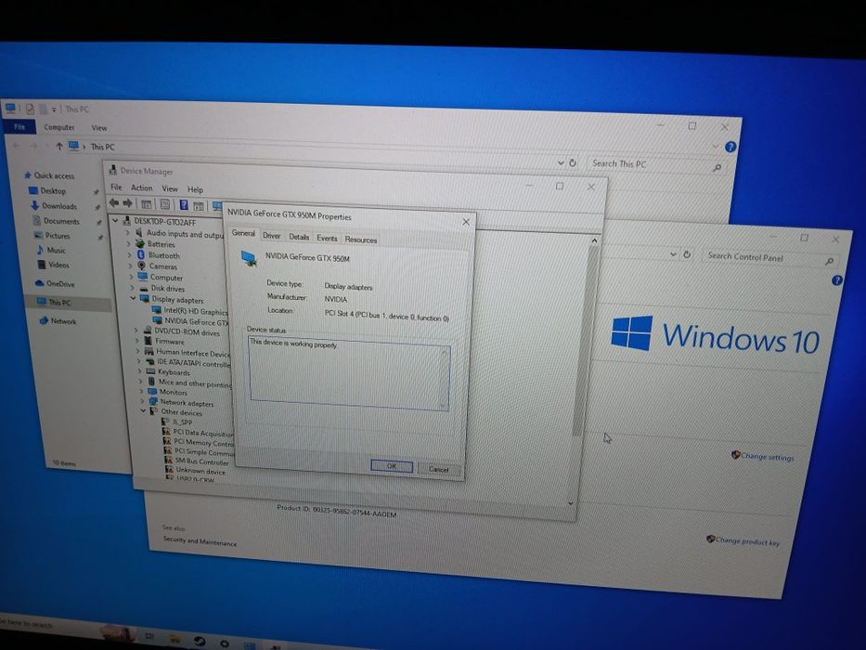Viewport: 866px width, 650px height.
Task: Select SM Bus Controller entry
Action: click(201, 461)
